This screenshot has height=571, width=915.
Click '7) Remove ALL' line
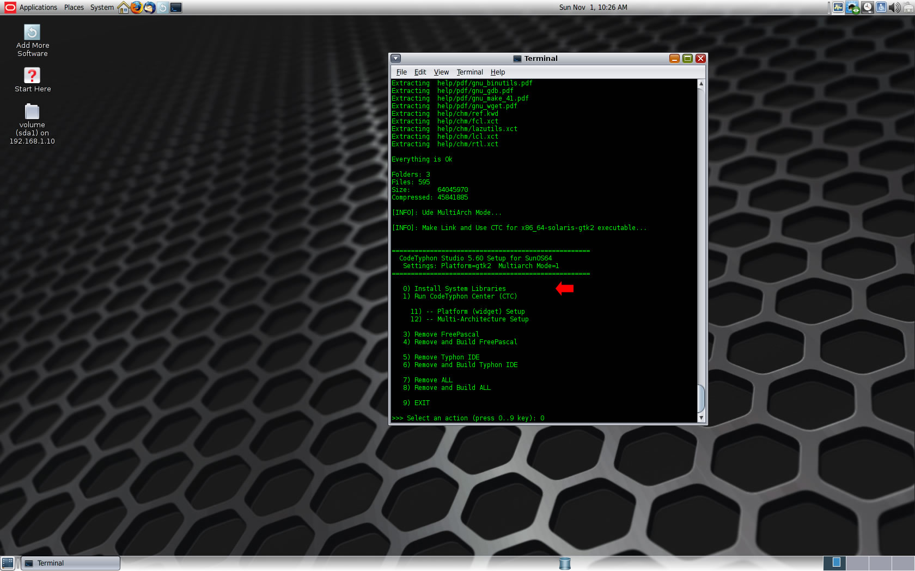pos(428,380)
